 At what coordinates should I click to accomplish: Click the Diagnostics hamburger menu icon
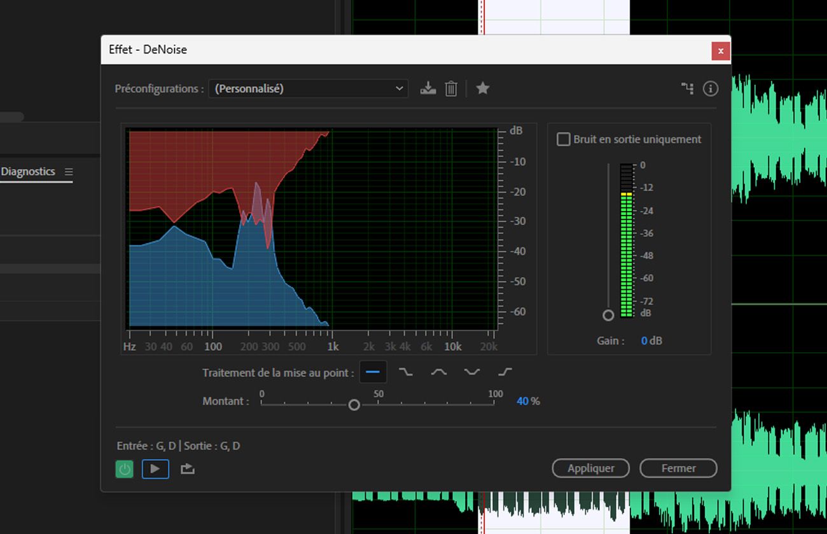pyautogui.click(x=70, y=172)
